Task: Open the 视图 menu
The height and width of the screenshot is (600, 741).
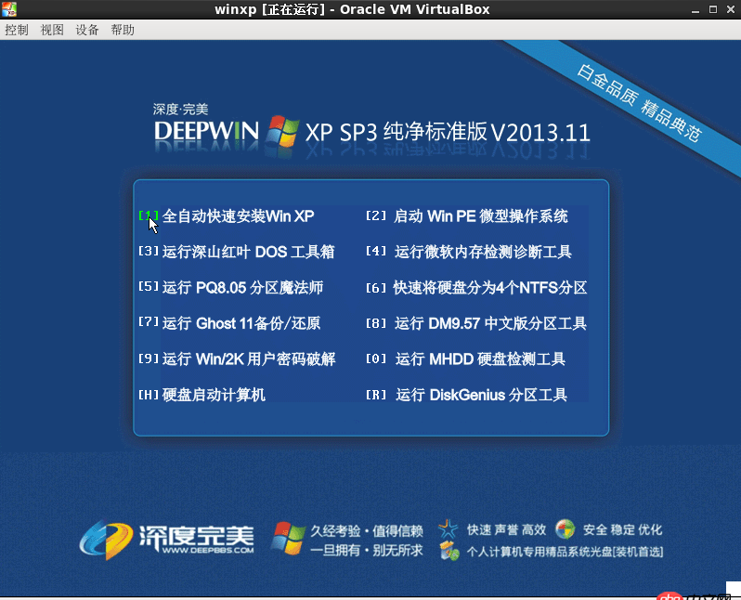Action: tap(52, 30)
